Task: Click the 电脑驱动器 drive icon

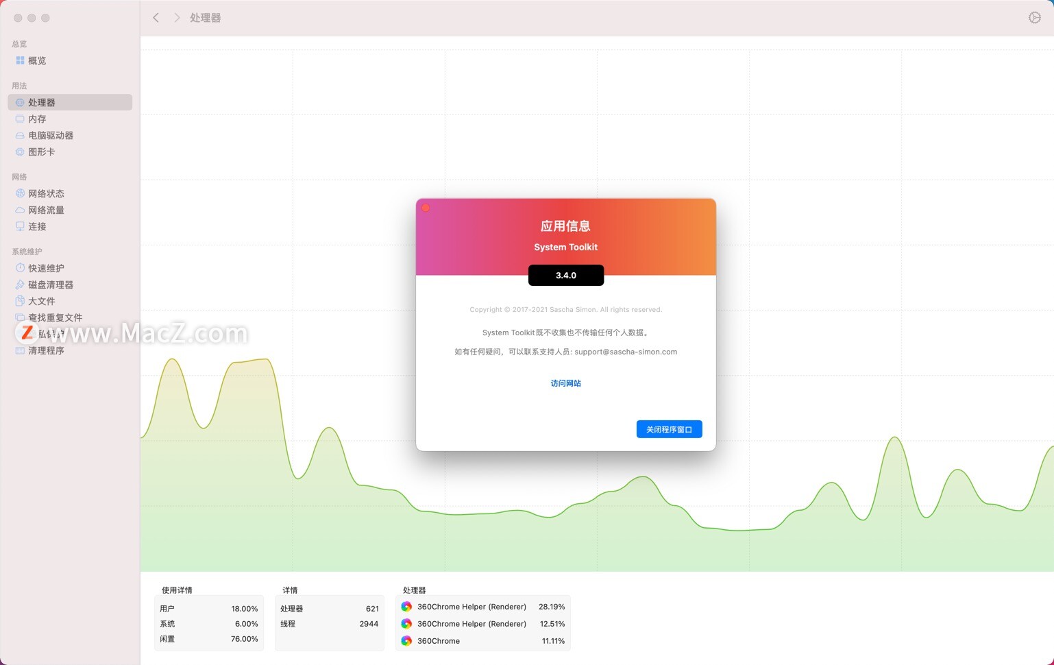Action: pyautogui.click(x=20, y=135)
